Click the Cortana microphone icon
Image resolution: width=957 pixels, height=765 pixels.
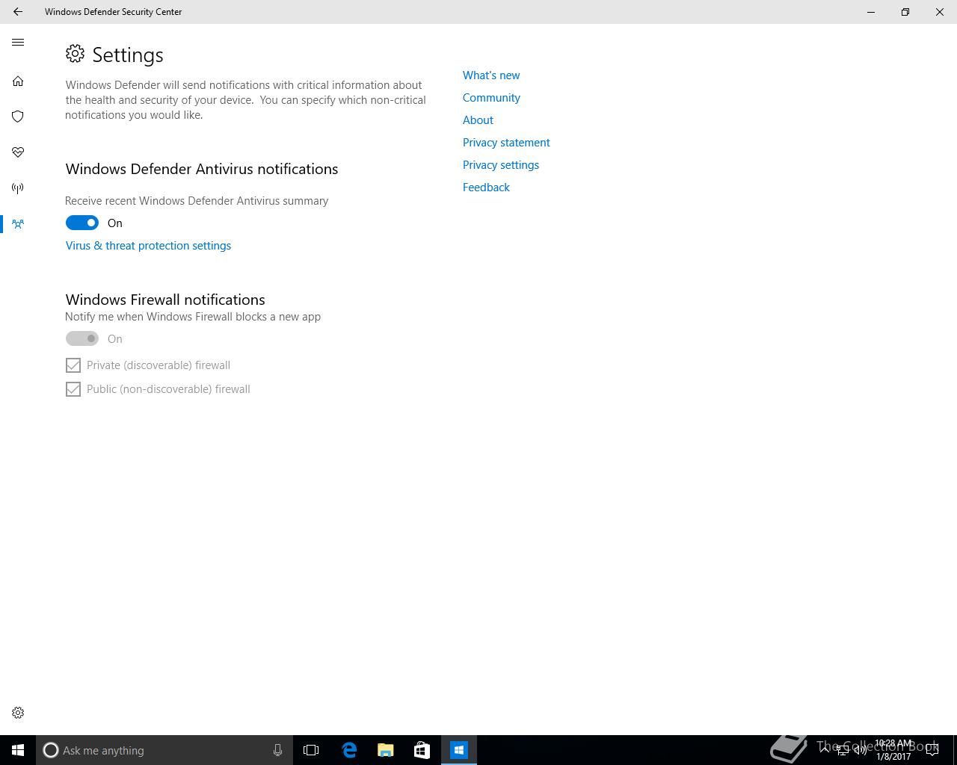coord(277,750)
